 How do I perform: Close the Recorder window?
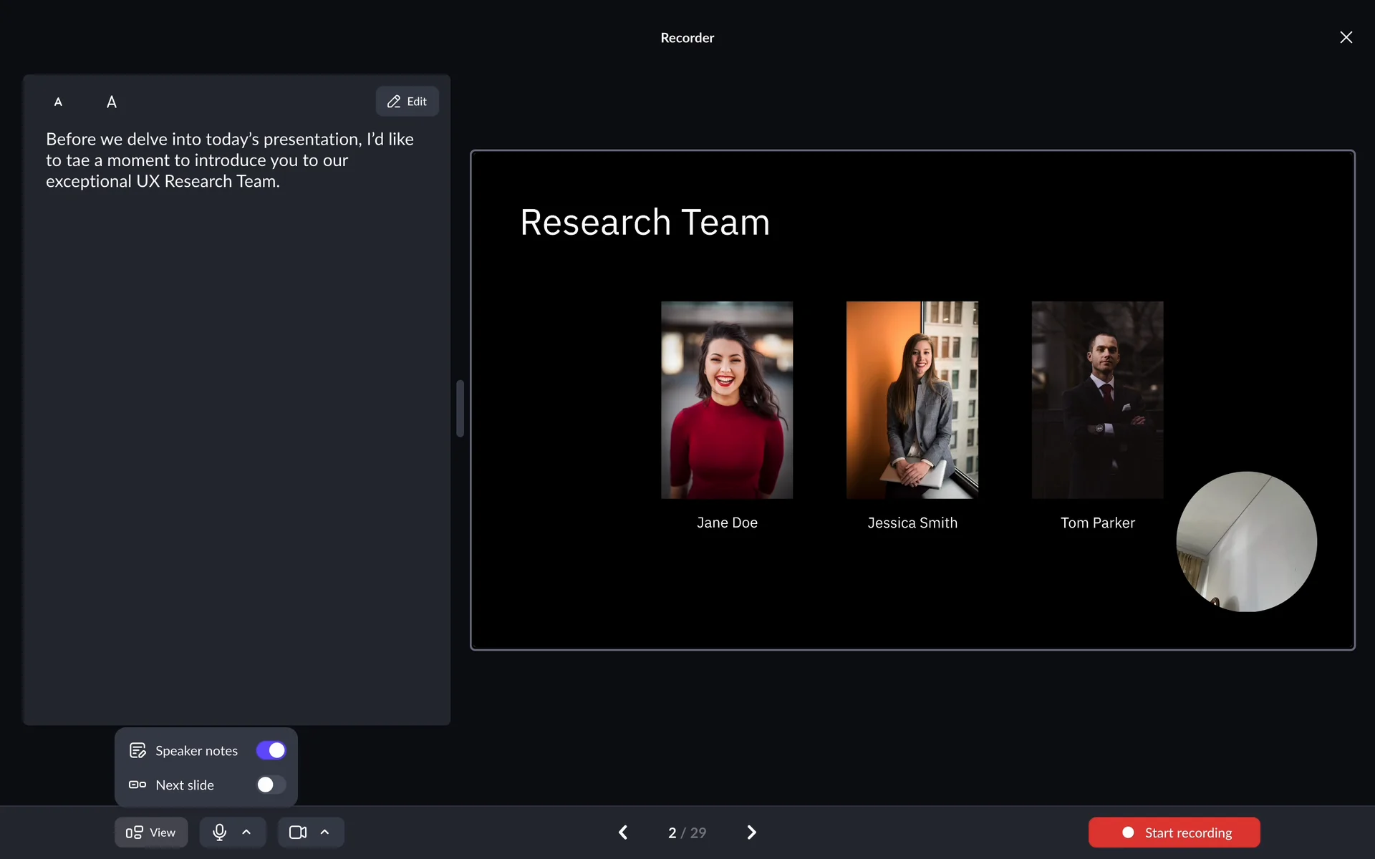click(x=1346, y=37)
